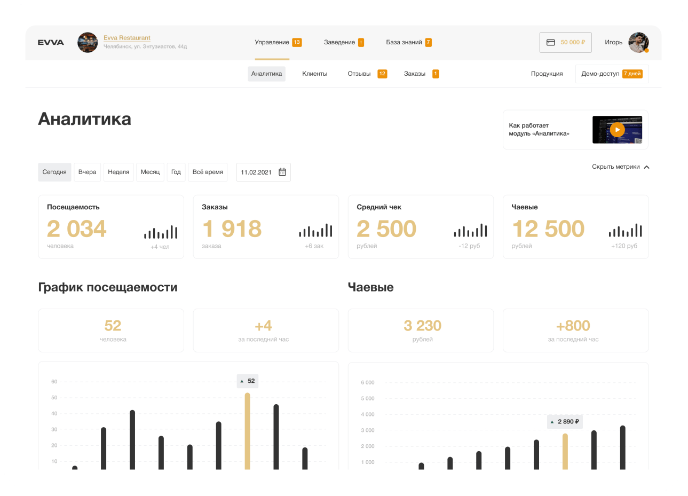This screenshot has width=688, height=496.
Task: Click the card icon in balance button
Action: click(x=551, y=42)
